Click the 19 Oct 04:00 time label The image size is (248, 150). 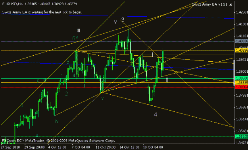[x=153, y=147]
